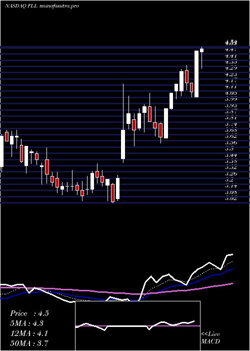The height and width of the screenshot is (351, 250).
Task: Click the 3.08 price axis label
Action: pyautogui.click(x=231, y=192)
